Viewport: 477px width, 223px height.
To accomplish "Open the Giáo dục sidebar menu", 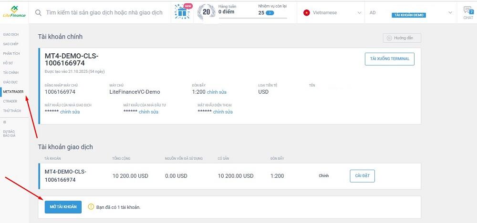I will (x=10, y=82).
